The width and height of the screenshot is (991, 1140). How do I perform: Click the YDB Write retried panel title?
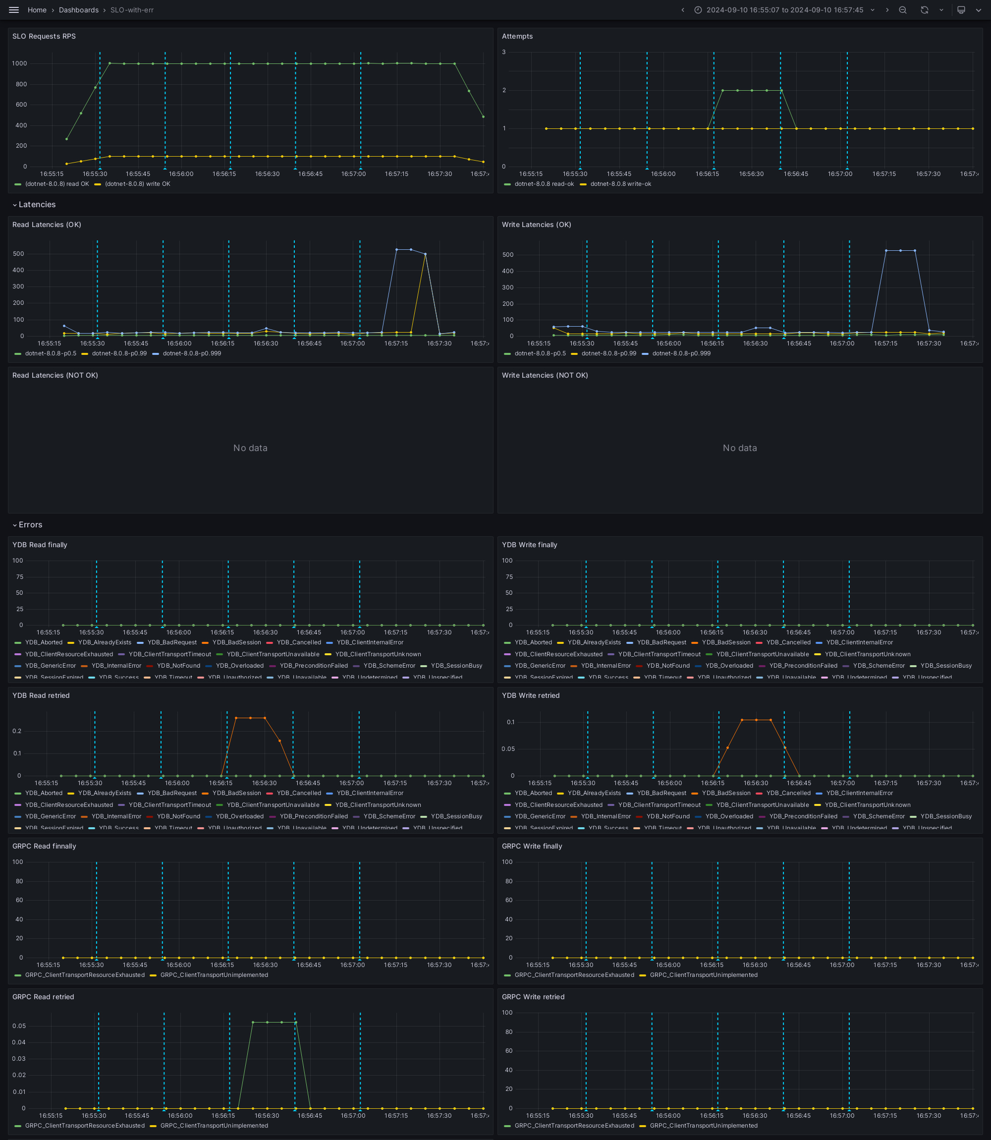point(530,696)
